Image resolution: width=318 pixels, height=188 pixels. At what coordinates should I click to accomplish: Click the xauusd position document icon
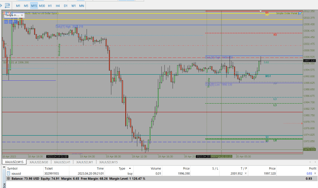(x=9, y=173)
